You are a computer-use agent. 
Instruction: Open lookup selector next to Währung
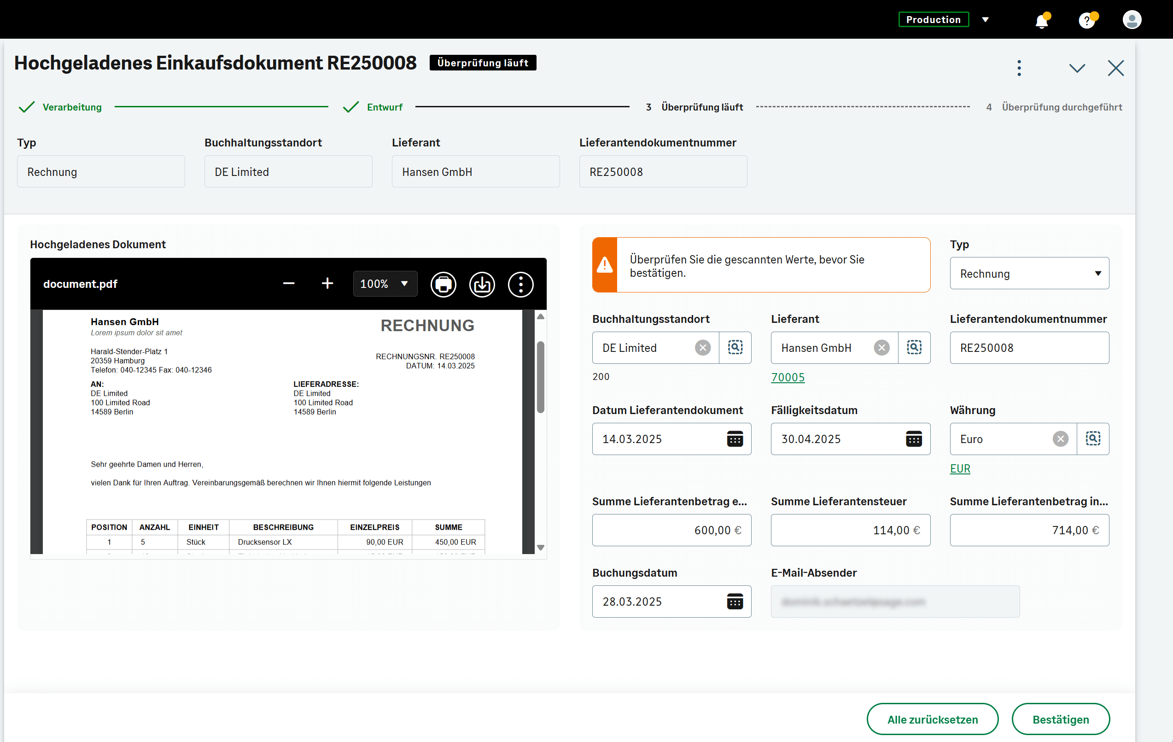coord(1094,438)
